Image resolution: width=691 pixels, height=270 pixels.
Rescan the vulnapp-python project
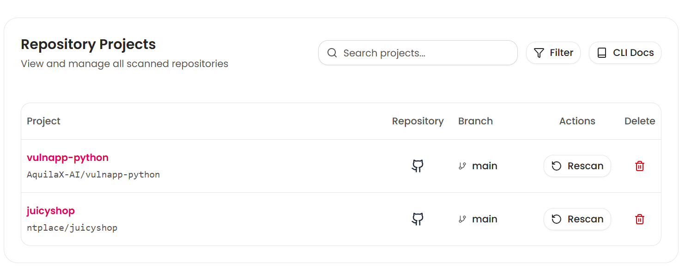click(577, 166)
